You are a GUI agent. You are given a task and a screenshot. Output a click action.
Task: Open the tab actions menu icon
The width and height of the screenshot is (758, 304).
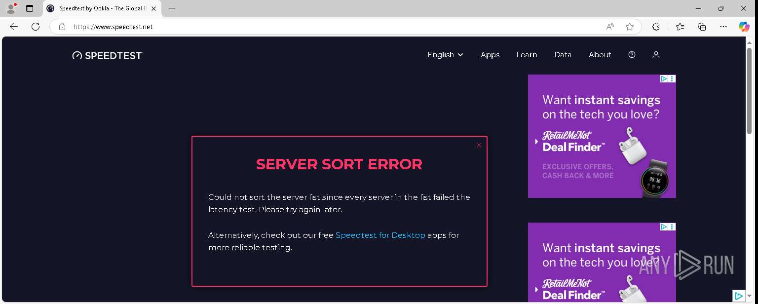pos(30,8)
